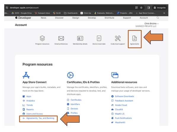This screenshot has width=177, height=132.
Task: Click the address bar showing developer.apple.com/account
Action: [x=70, y=8]
